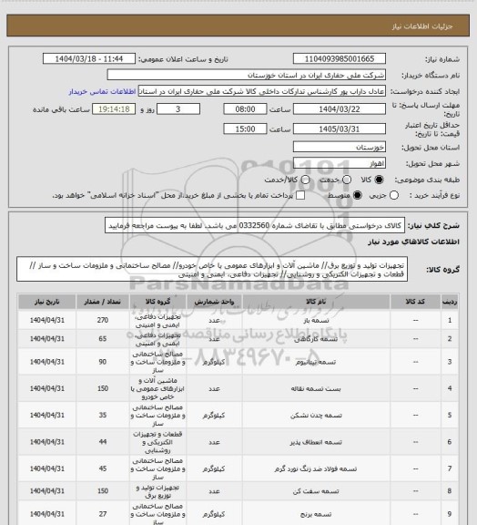Click the need date in تسمه باز row
Viewport: 477px width, 525px height.
(46, 321)
